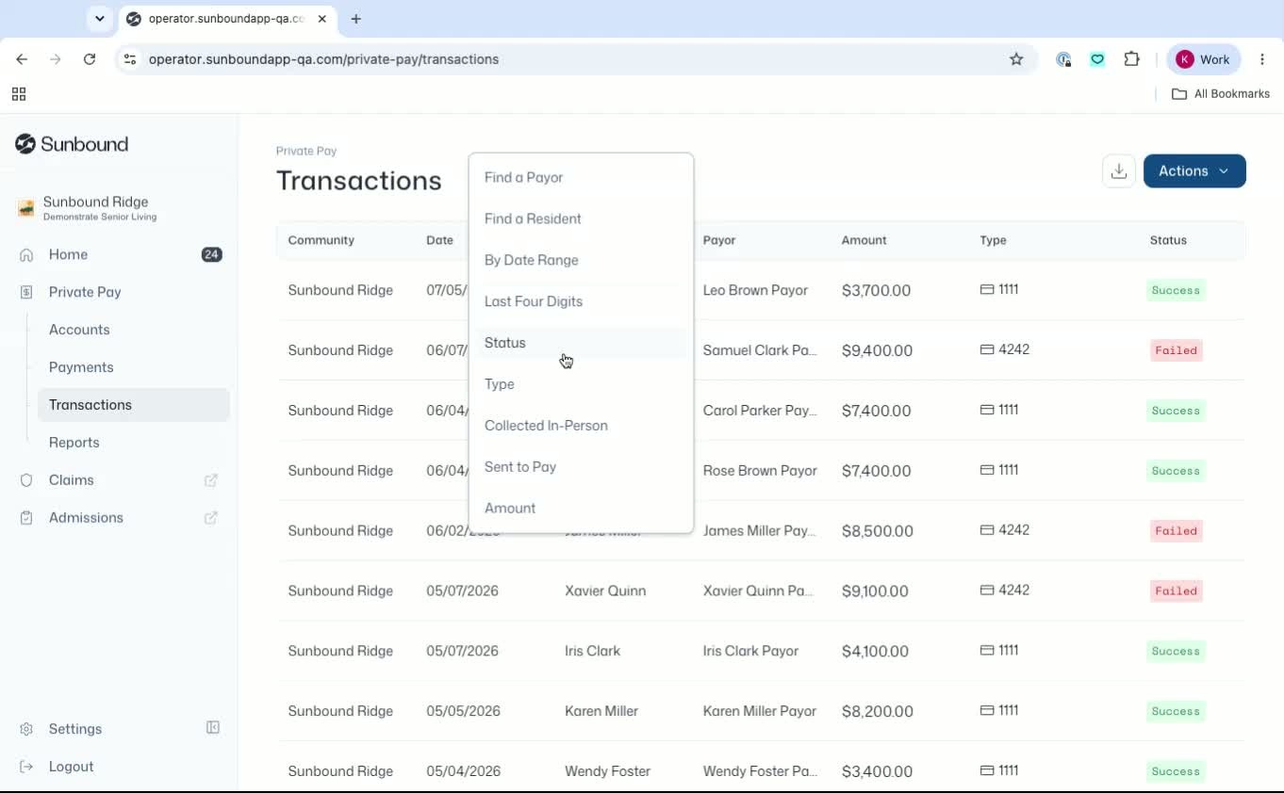Click Home notification badge 24
This screenshot has height=793, width=1284.
coord(212,254)
